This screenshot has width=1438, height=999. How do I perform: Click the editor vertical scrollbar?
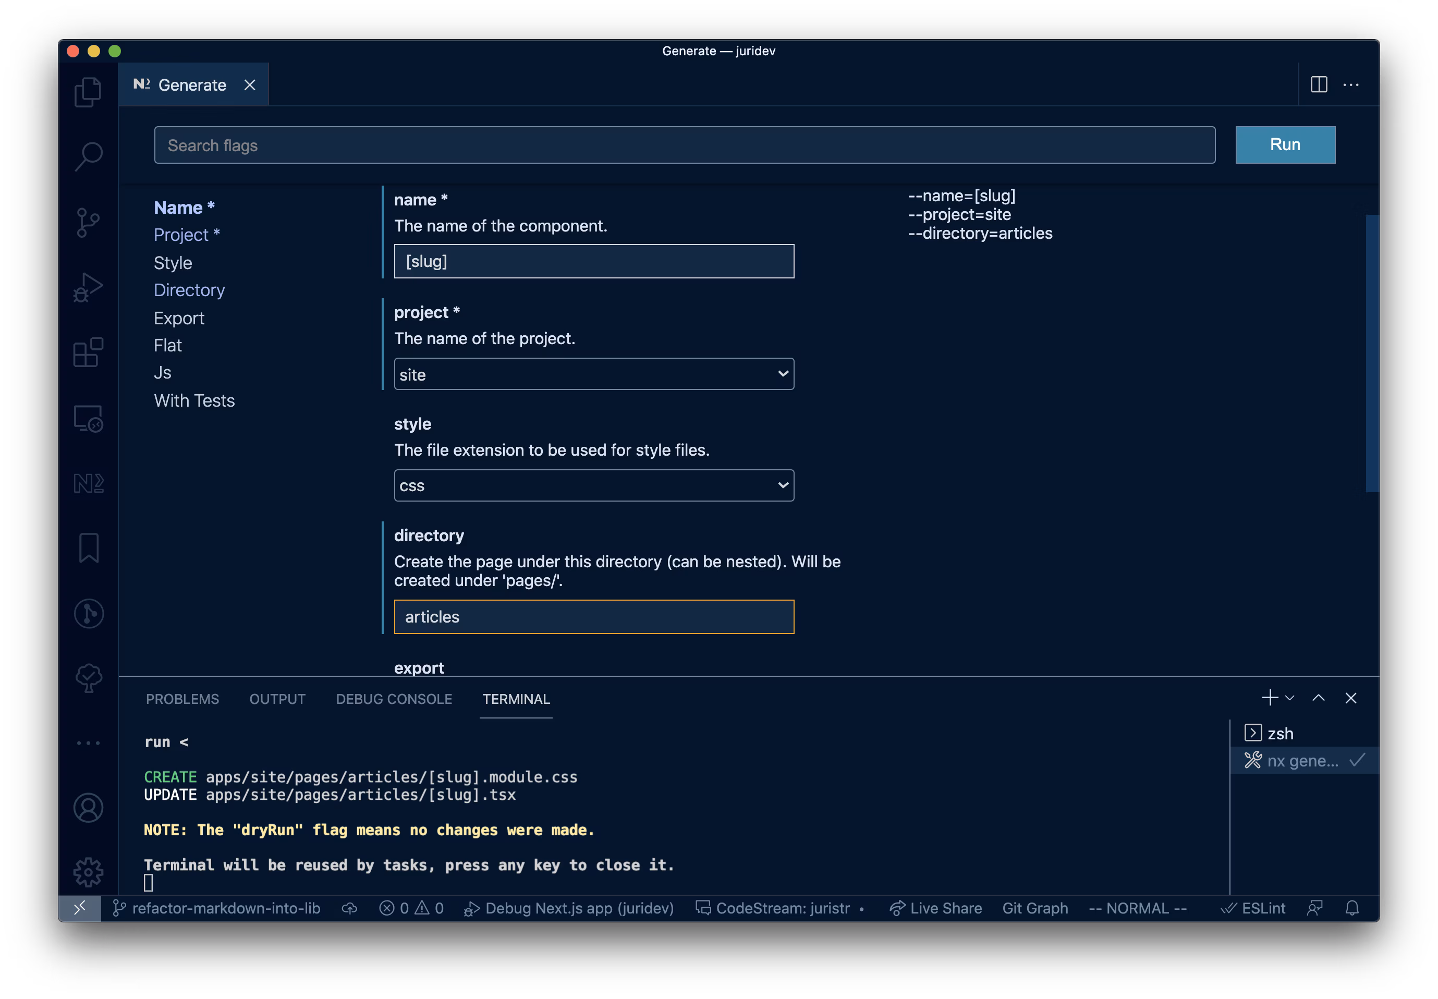tap(1372, 354)
